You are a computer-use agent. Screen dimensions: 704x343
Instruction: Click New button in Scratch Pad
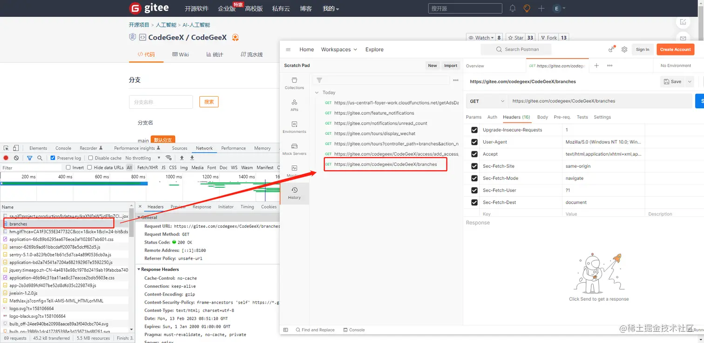pyautogui.click(x=433, y=66)
